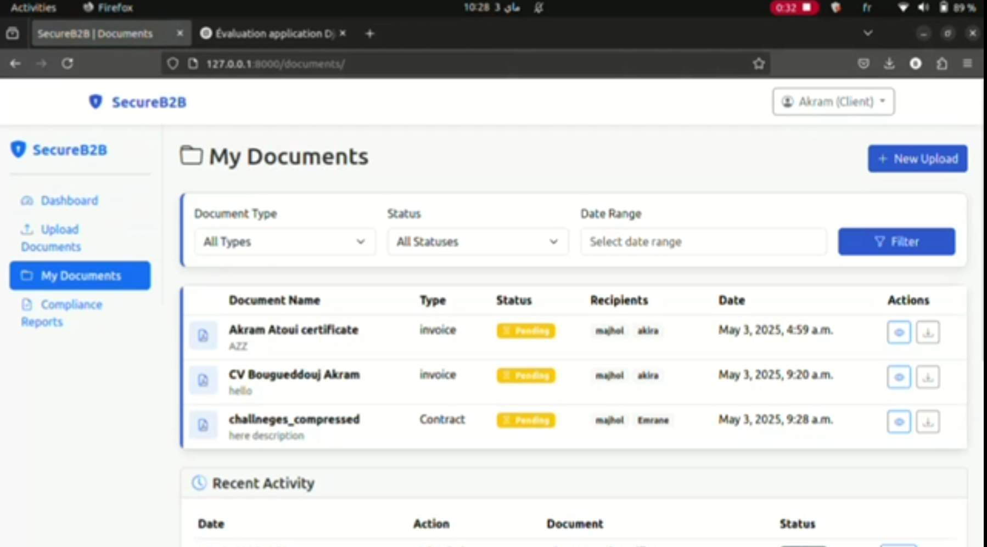Click the screen recording stop indicator
This screenshot has height=547, width=987.
(x=794, y=8)
